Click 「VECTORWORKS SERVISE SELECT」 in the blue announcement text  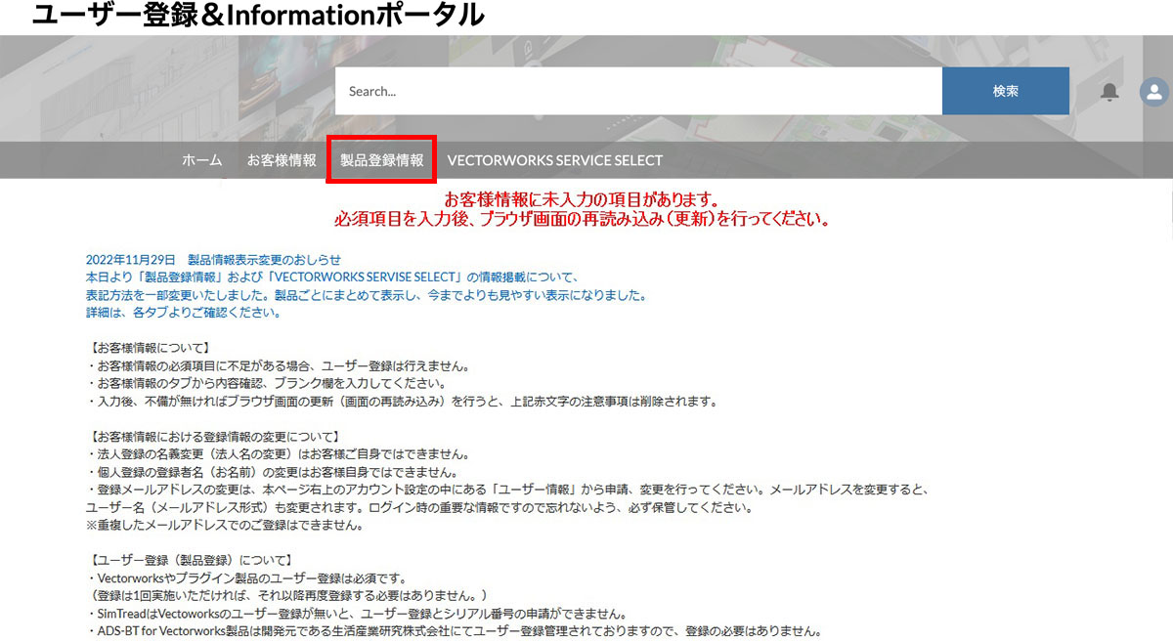point(360,277)
